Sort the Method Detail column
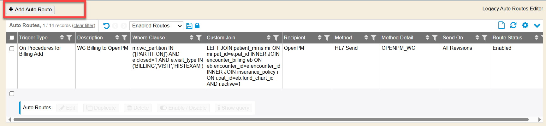This screenshot has width=546, height=126. click(427, 38)
